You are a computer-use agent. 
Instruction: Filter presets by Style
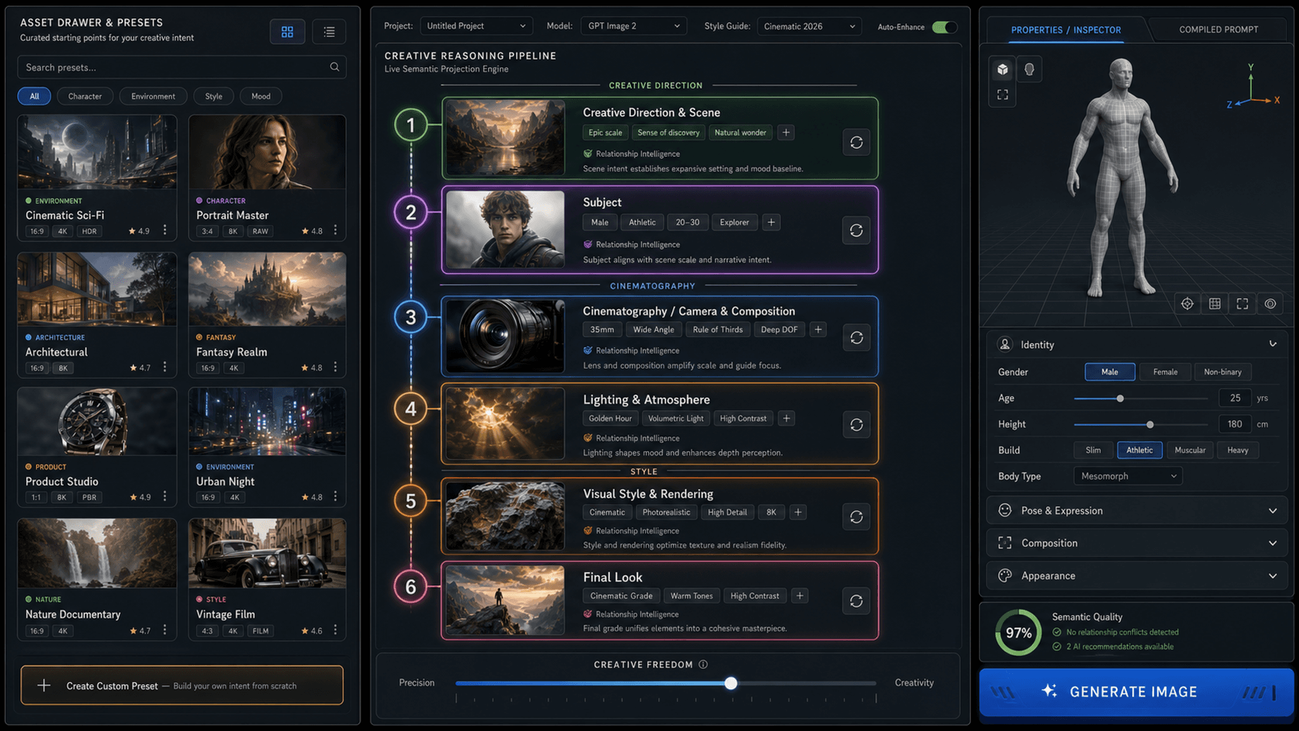click(214, 96)
